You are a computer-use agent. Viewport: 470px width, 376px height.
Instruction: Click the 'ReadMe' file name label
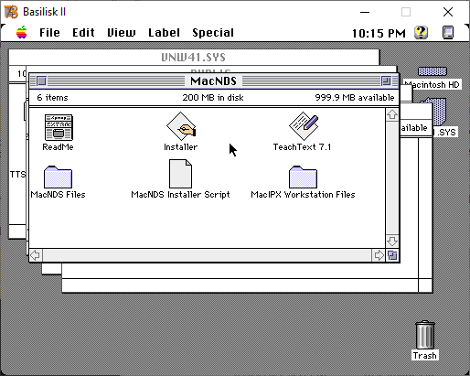coord(58,147)
